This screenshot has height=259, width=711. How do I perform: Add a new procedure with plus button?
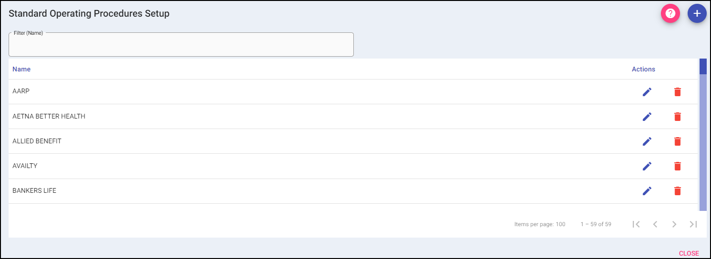coord(697,13)
